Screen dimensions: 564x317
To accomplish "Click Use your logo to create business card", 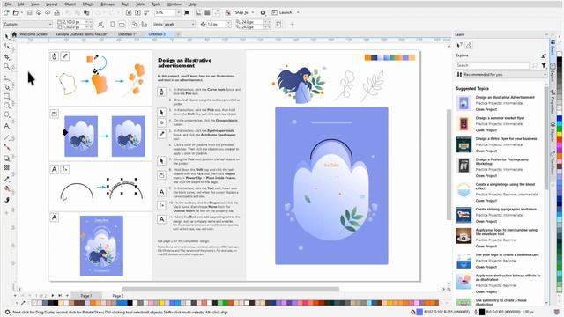I will [x=508, y=254].
